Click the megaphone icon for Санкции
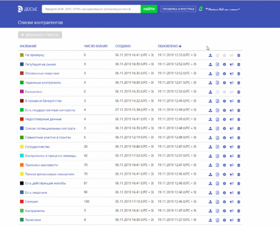This screenshot has width=280, height=226. point(232,202)
